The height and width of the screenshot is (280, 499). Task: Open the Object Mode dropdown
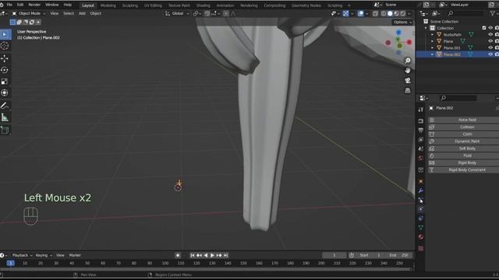click(29, 13)
